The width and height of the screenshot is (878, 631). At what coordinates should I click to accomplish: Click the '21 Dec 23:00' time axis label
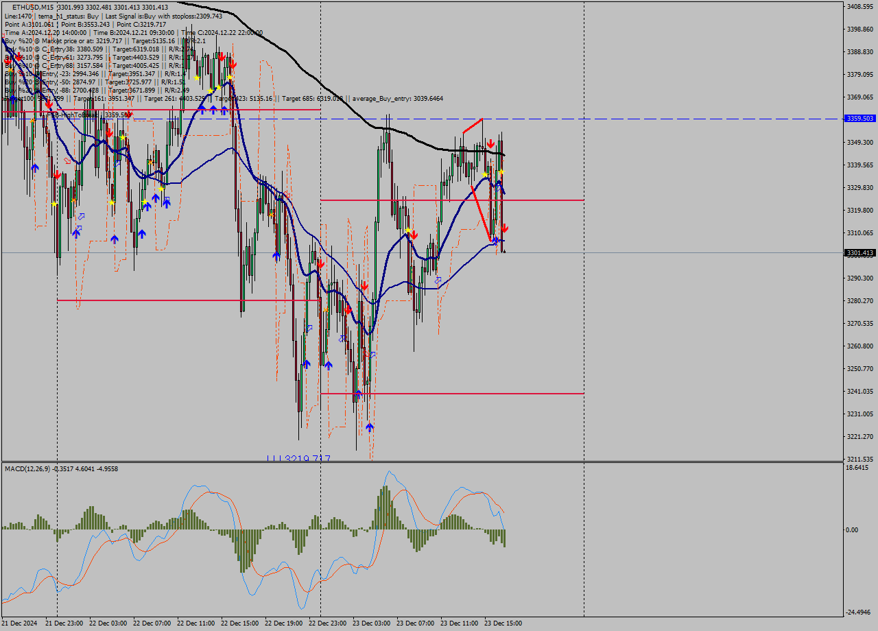64,623
